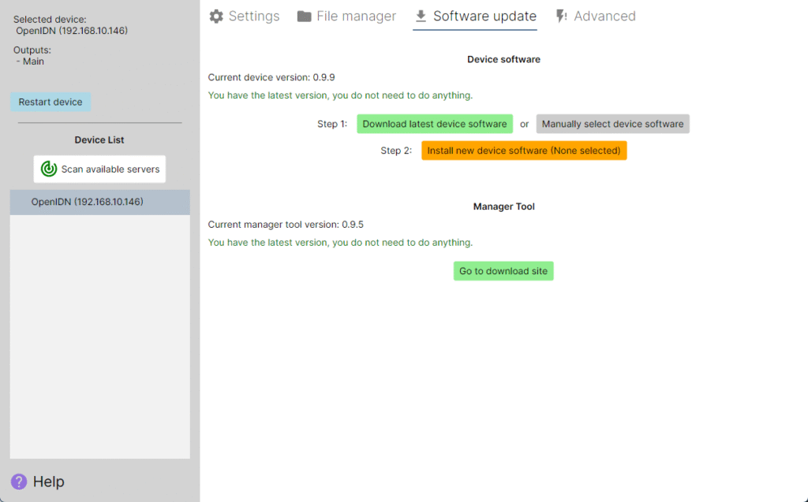Open the Go to download site button
The width and height of the screenshot is (808, 502).
point(503,271)
